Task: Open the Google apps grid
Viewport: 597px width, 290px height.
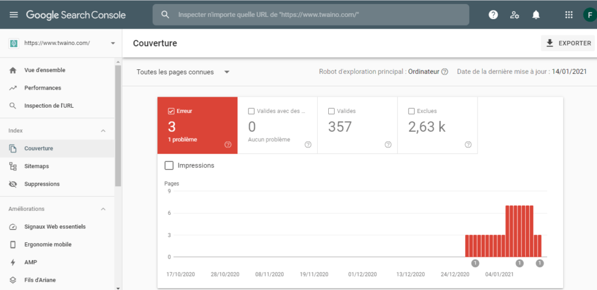Action: coord(569,15)
